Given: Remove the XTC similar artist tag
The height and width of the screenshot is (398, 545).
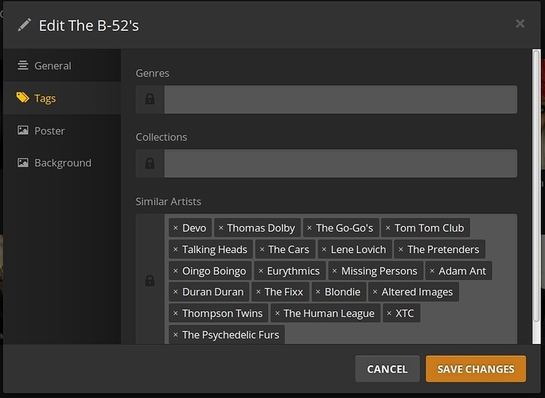Looking at the screenshot, I should click(389, 314).
